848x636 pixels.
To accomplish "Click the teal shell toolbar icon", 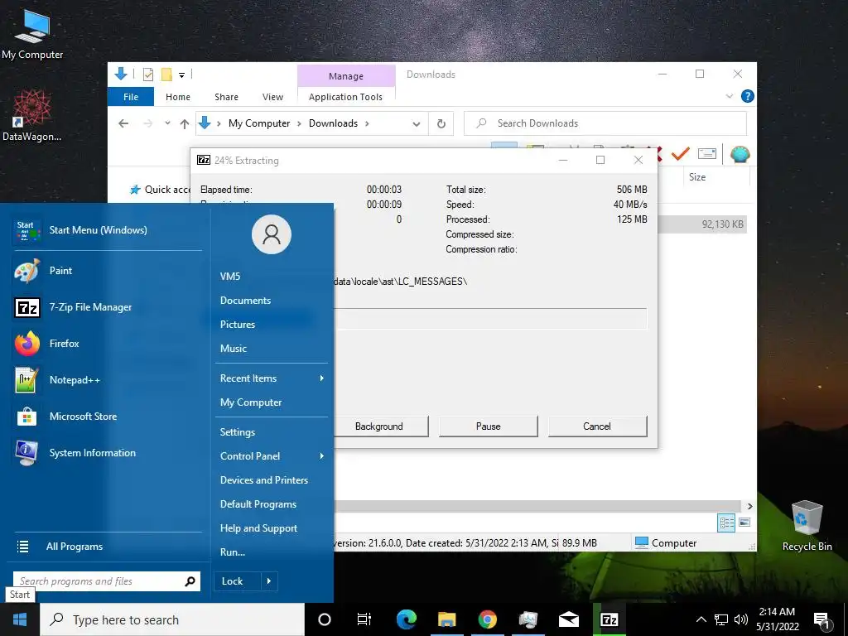I will (x=740, y=154).
